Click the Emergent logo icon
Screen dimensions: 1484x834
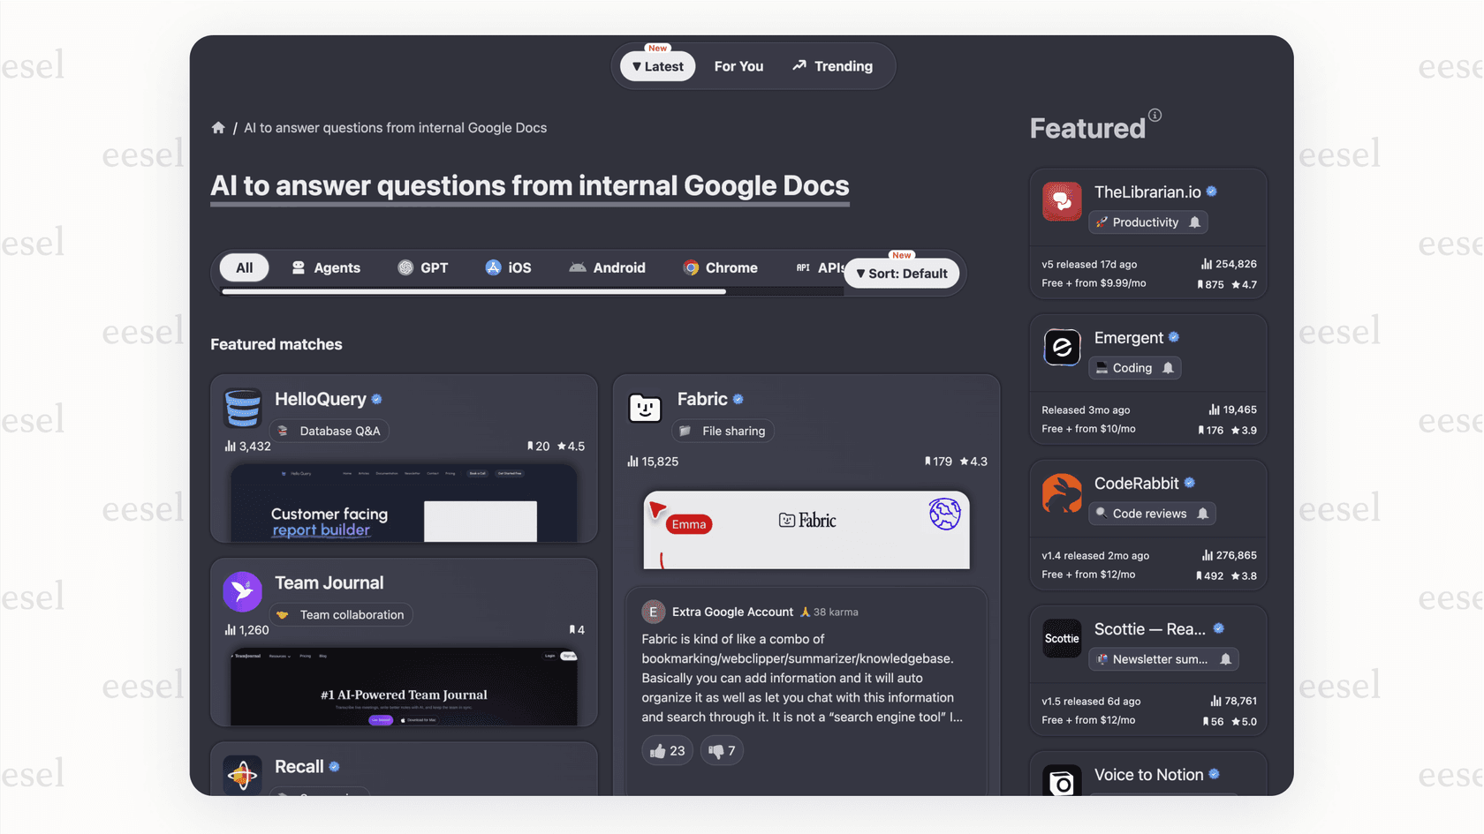coord(1061,347)
